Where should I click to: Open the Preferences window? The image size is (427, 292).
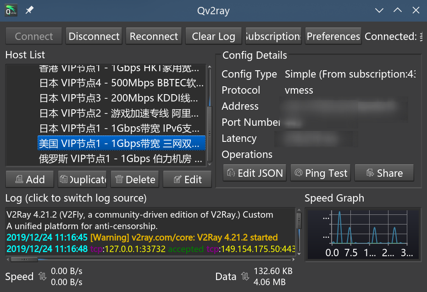333,36
